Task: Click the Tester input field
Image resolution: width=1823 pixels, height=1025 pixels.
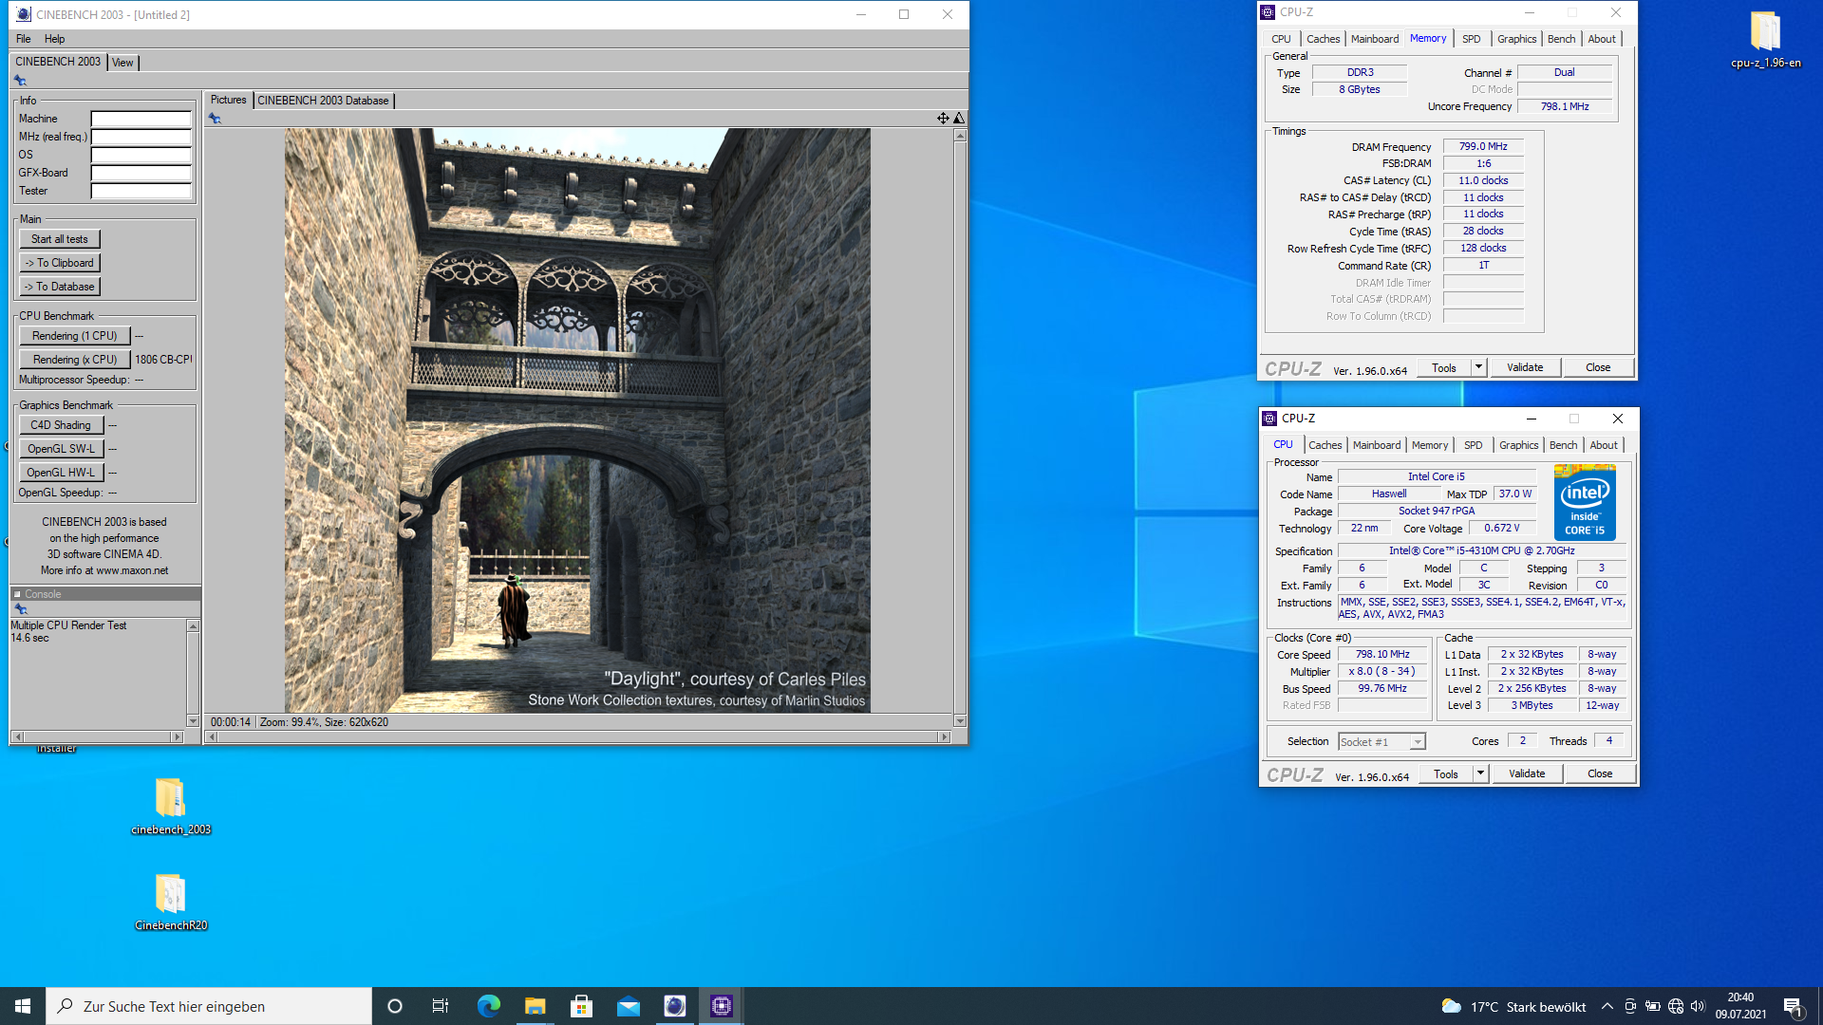Action: coord(141,191)
